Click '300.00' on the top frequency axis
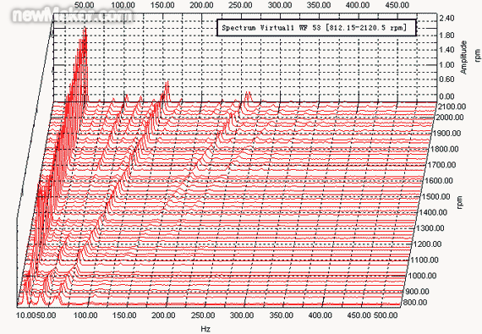482x334 pixels. coord(280,5)
